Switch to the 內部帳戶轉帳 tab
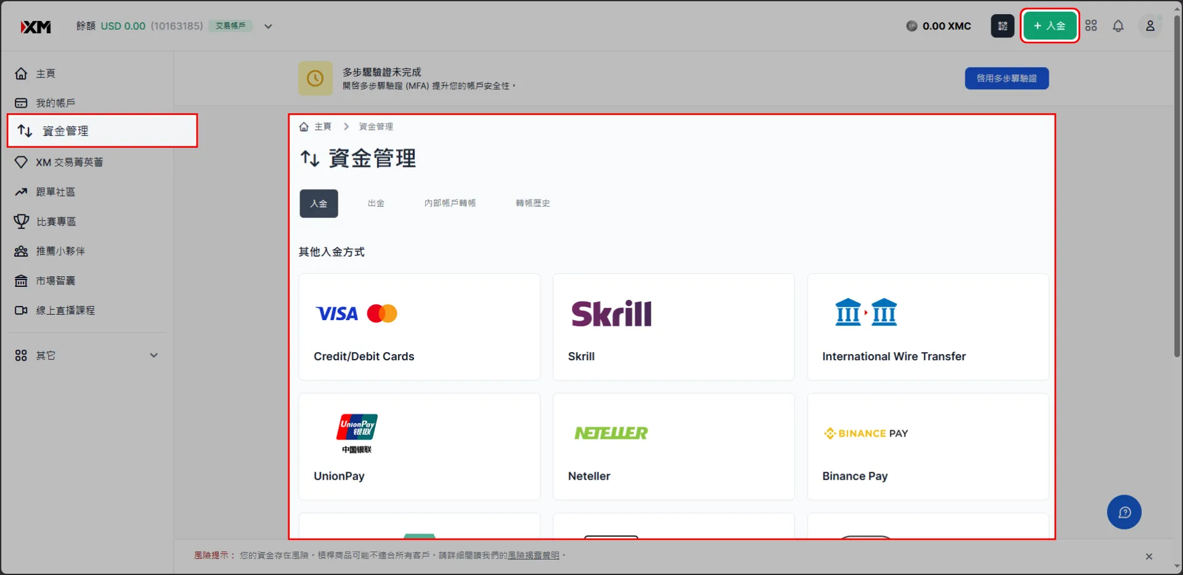The height and width of the screenshot is (575, 1183). pos(450,203)
